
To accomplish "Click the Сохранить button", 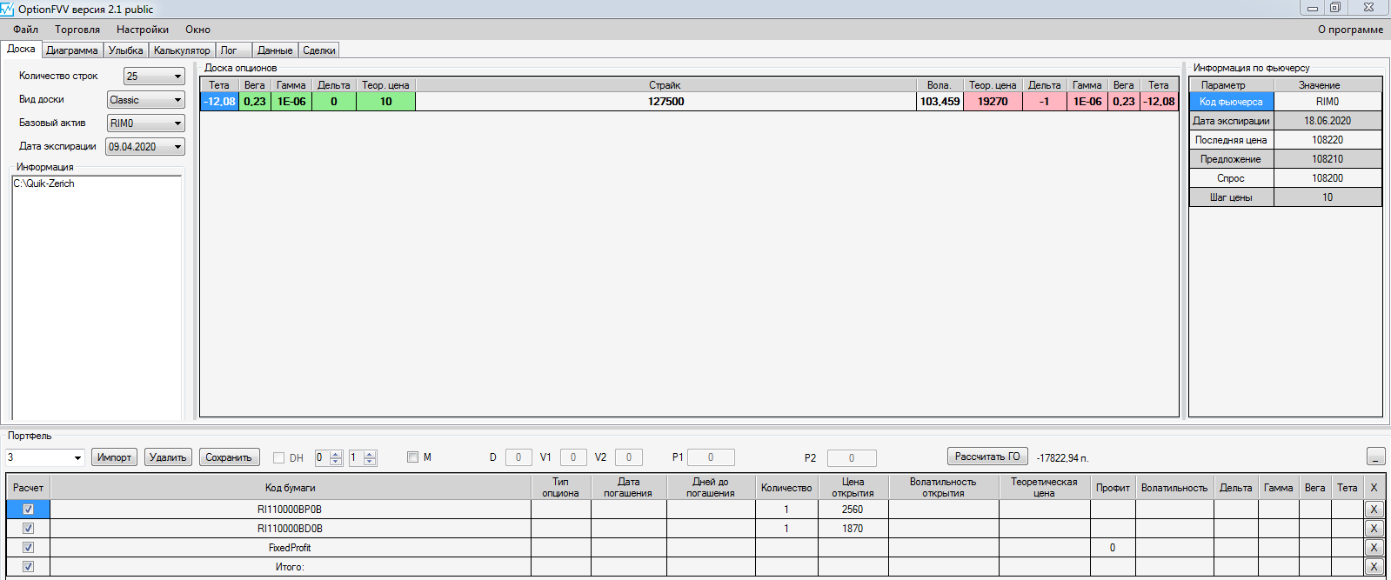I will [x=229, y=457].
